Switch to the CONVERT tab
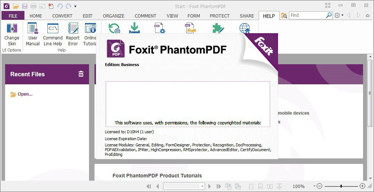 tap(62, 16)
